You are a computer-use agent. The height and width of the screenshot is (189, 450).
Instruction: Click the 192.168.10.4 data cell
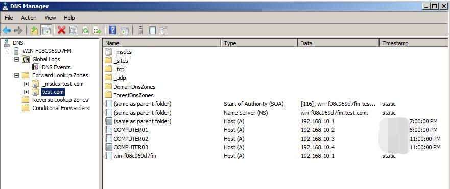[318, 147]
